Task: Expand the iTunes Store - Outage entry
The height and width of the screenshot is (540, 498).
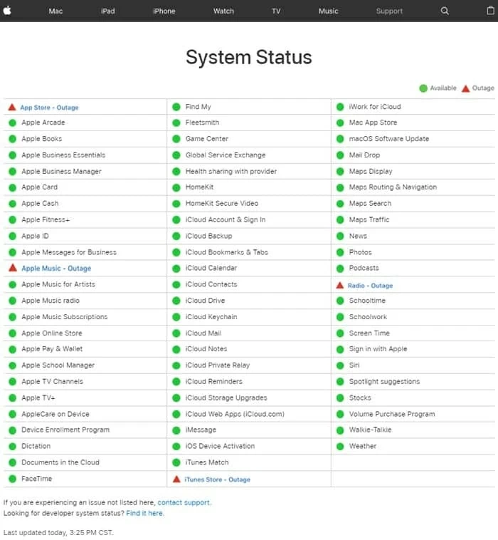Action: coord(217,479)
